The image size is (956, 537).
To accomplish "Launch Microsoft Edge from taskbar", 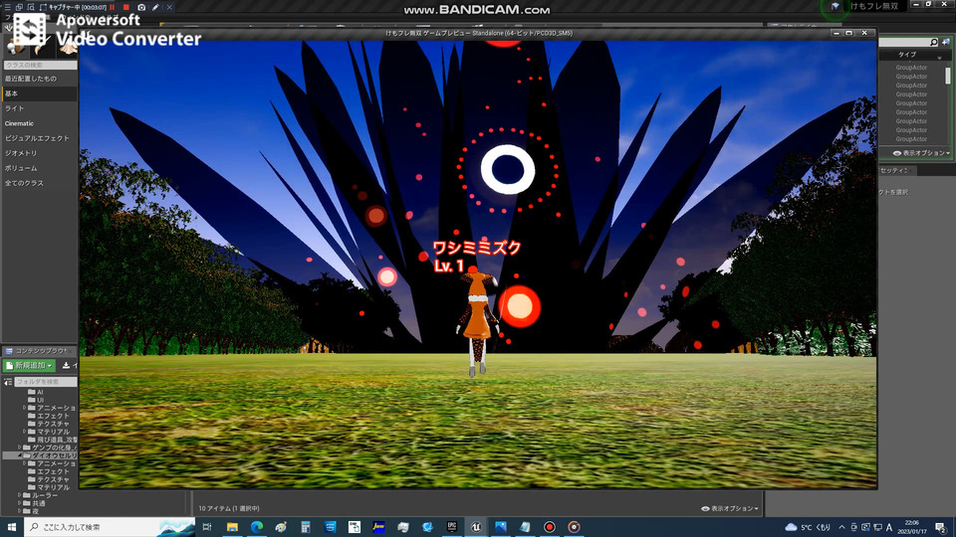I will pyautogui.click(x=257, y=527).
